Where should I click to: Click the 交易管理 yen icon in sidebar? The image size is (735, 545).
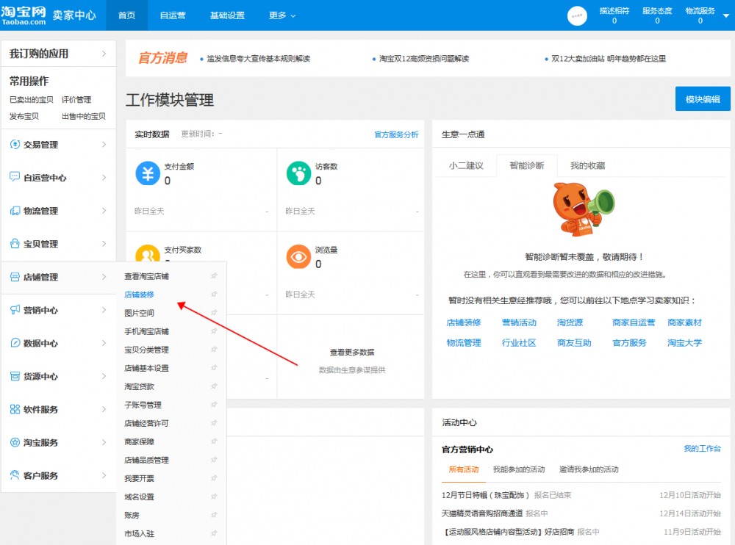pos(15,145)
